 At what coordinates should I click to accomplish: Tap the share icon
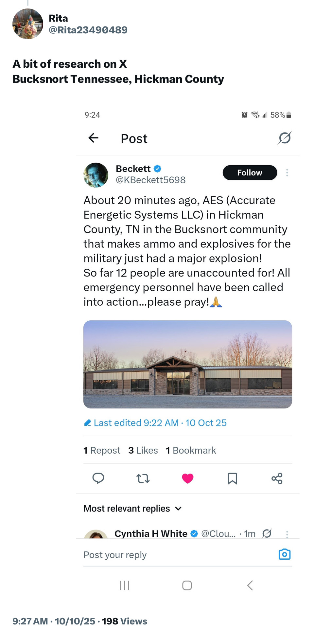(277, 478)
